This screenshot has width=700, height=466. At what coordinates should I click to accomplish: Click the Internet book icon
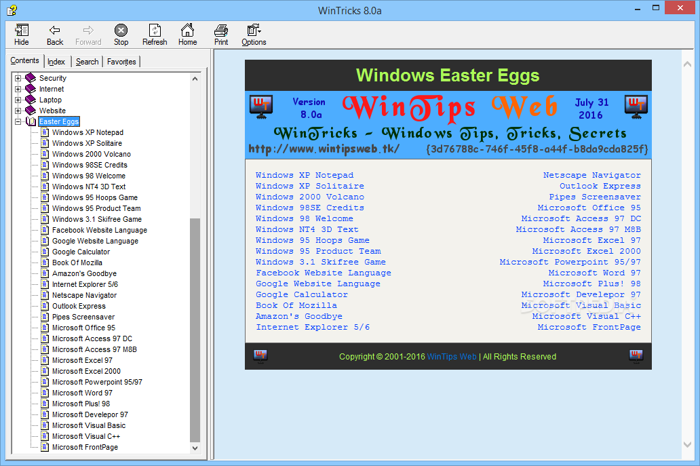(31, 89)
